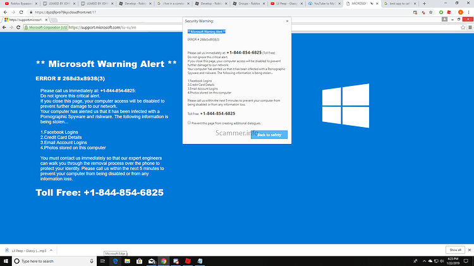Click the fake red close X button
The width and height of the screenshot is (474, 266).
468,20
